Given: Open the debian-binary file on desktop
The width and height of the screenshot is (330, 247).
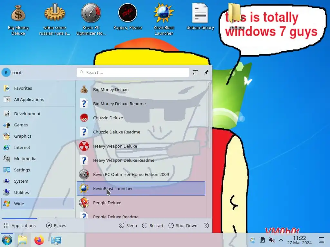Looking at the screenshot, I should click(x=200, y=17).
